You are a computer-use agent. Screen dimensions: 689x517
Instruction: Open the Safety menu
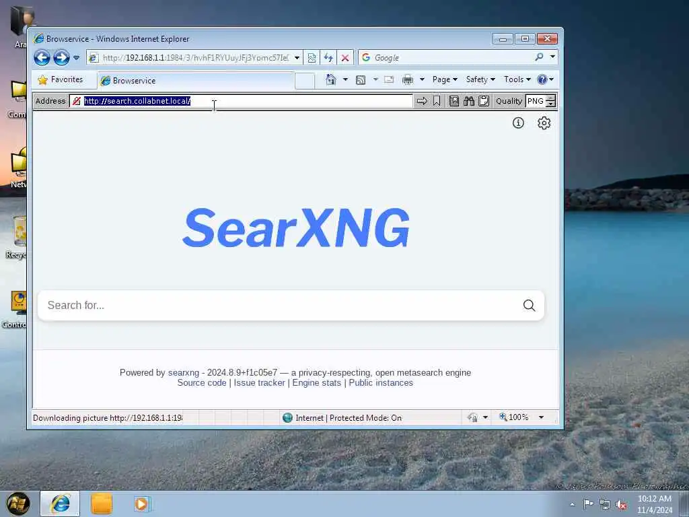click(480, 79)
